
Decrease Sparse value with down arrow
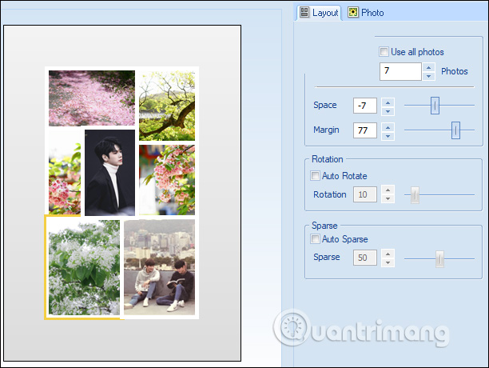tap(388, 262)
